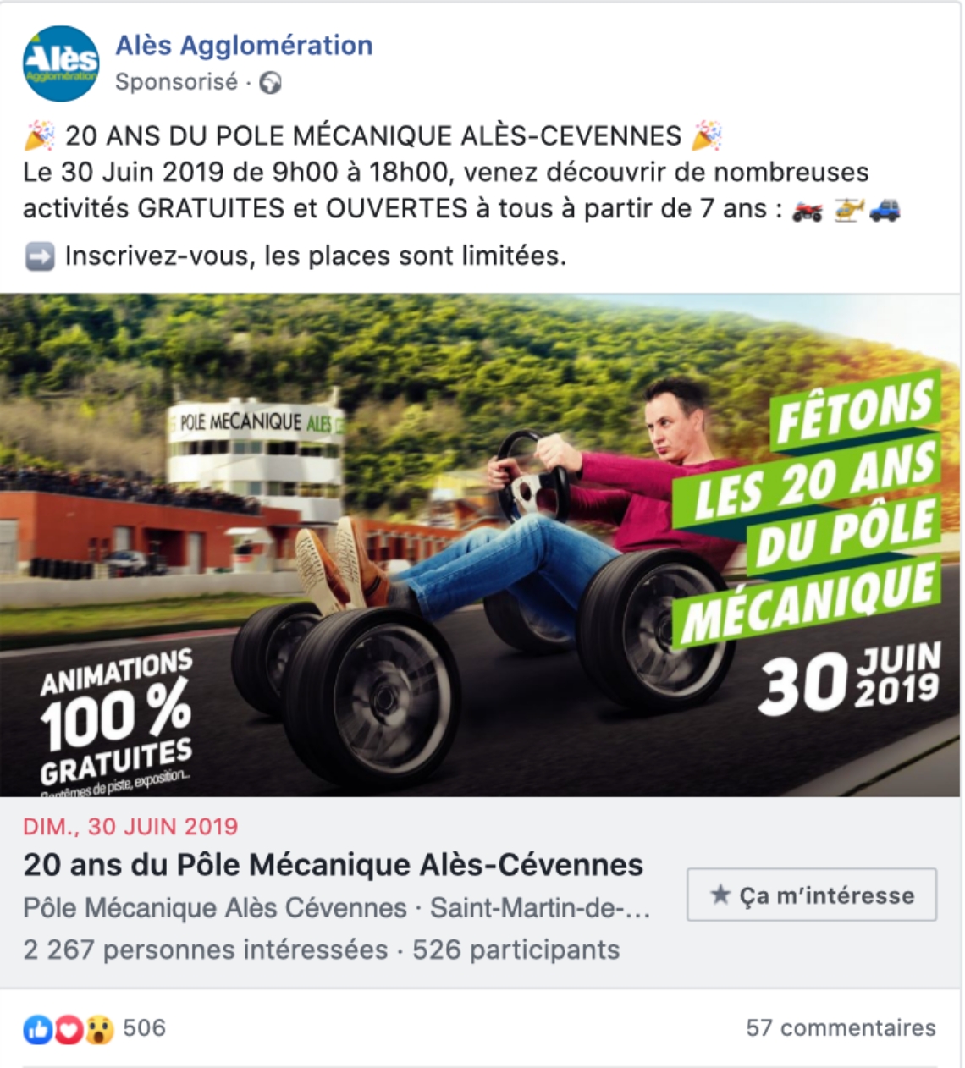The height and width of the screenshot is (1068, 965).
Task: Open the Alès Agglomération profile logo
Action: pyautogui.click(x=61, y=63)
